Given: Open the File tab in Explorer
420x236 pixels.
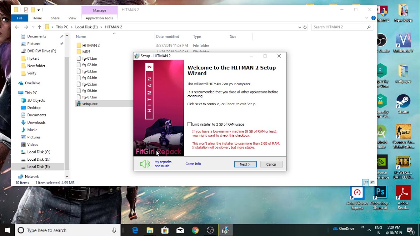Looking at the screenshot, I should point(20,18).
